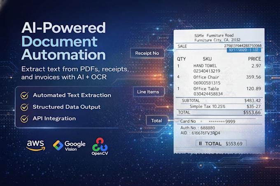Click 'and invoices with AI + OCR' line
This screenshot has width=280, height=186.
pos(64,77)
